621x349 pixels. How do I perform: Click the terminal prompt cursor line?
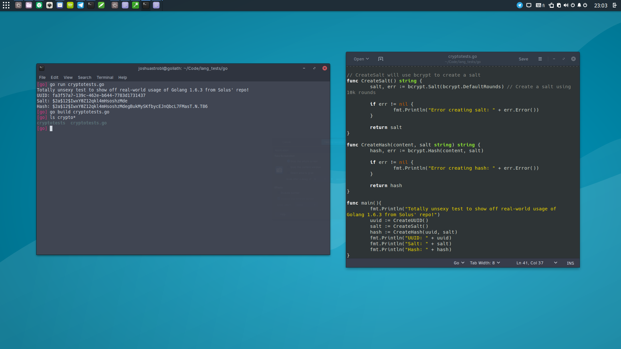tap(51, 129)
